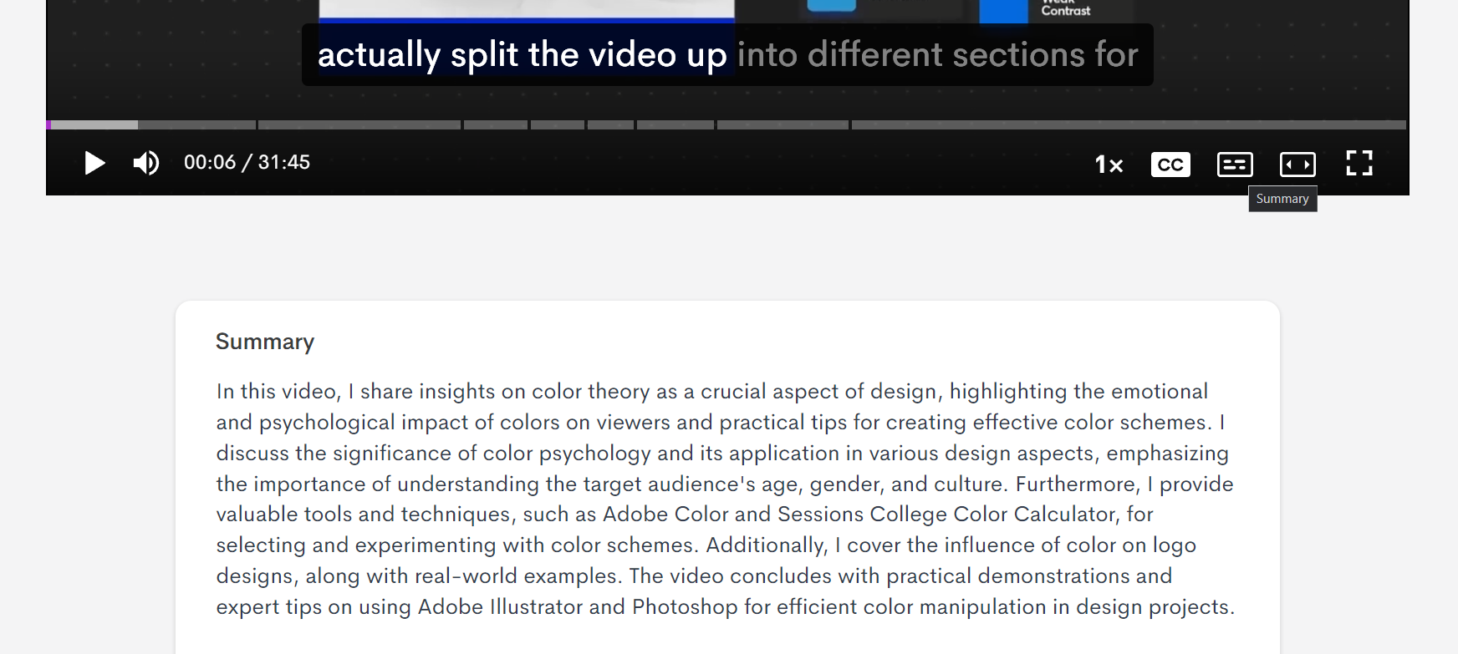Jump to the last, longest chapter segment
This screenshot has height=654, width=1458.
click(x=1129, y=125)
